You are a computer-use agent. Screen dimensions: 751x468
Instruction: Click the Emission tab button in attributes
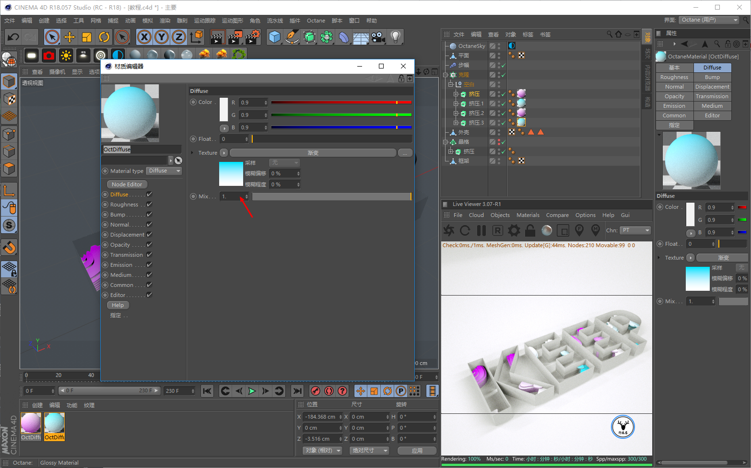pos(674,106)
